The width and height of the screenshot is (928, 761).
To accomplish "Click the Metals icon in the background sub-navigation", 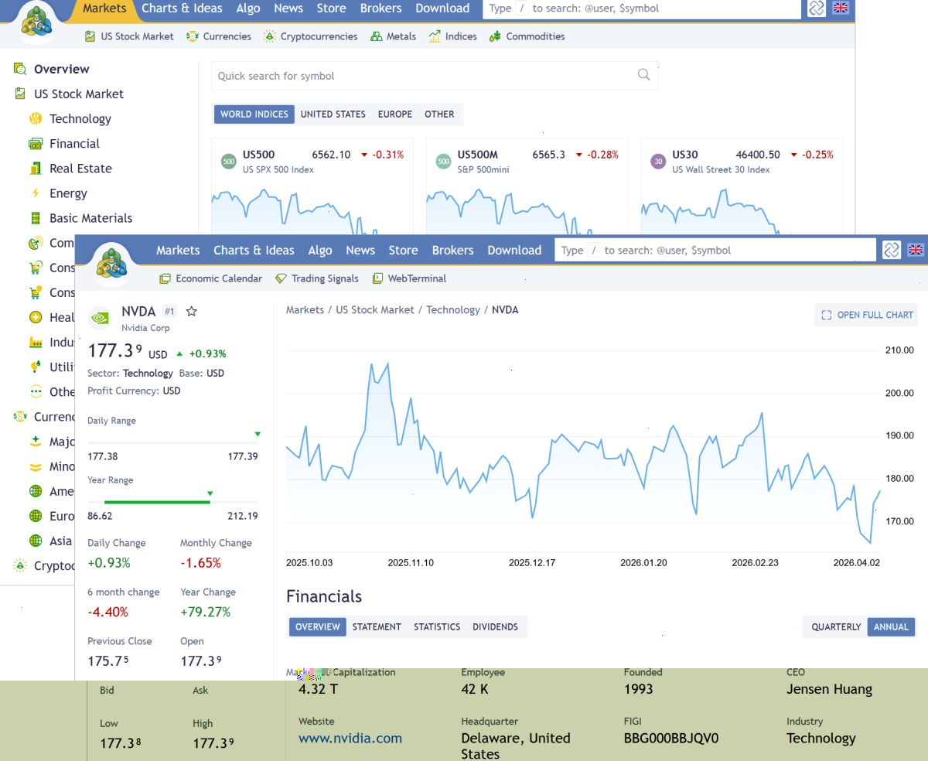I will (x=377, y=36).
